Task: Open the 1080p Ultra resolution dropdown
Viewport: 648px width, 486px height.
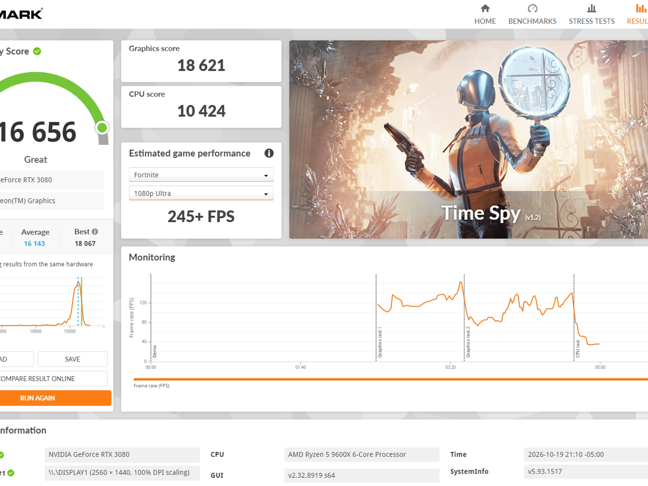Action: point(201,193)
